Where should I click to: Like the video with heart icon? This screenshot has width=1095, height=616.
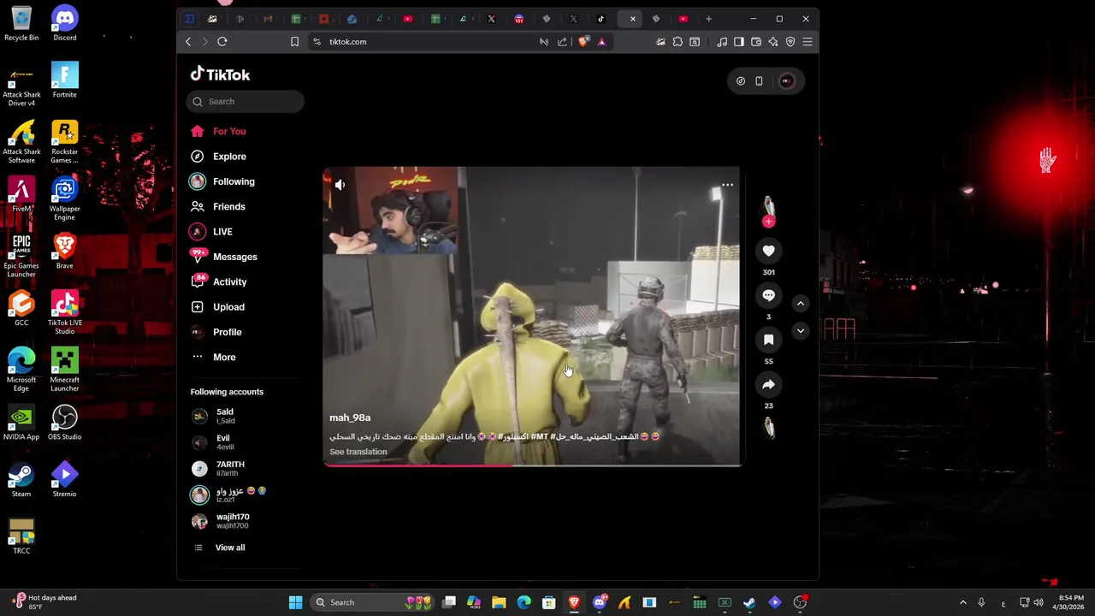[x=768, y=251]
